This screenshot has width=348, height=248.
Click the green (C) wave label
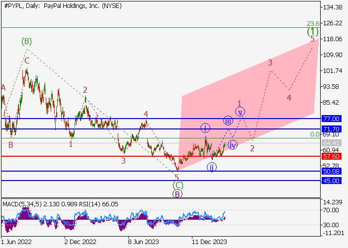178,185
